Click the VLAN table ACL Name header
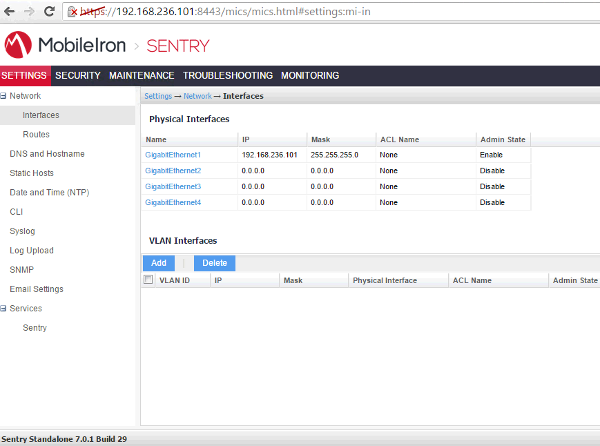The height and width of the screenshot is (446, 600). [x=499, y=280]
